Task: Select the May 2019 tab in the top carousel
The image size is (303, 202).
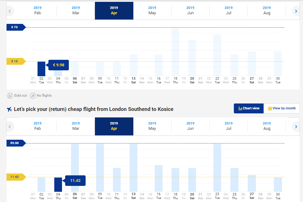Action: click(x=152, y=11)
